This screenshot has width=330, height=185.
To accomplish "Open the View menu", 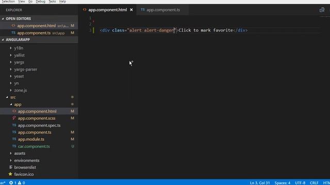I will click(x=22, y=2).
